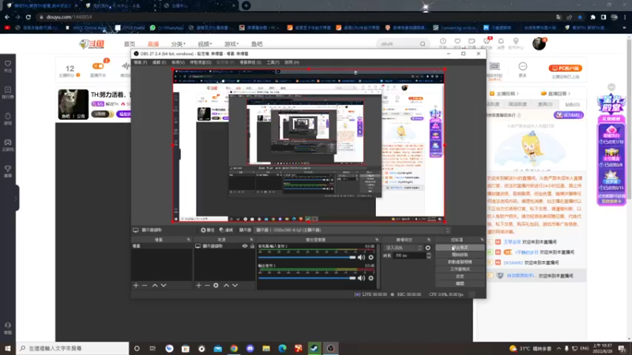Open desktop audio settings gear
The height and width of the screenshot is (355, 632).
tap(371, 278)
